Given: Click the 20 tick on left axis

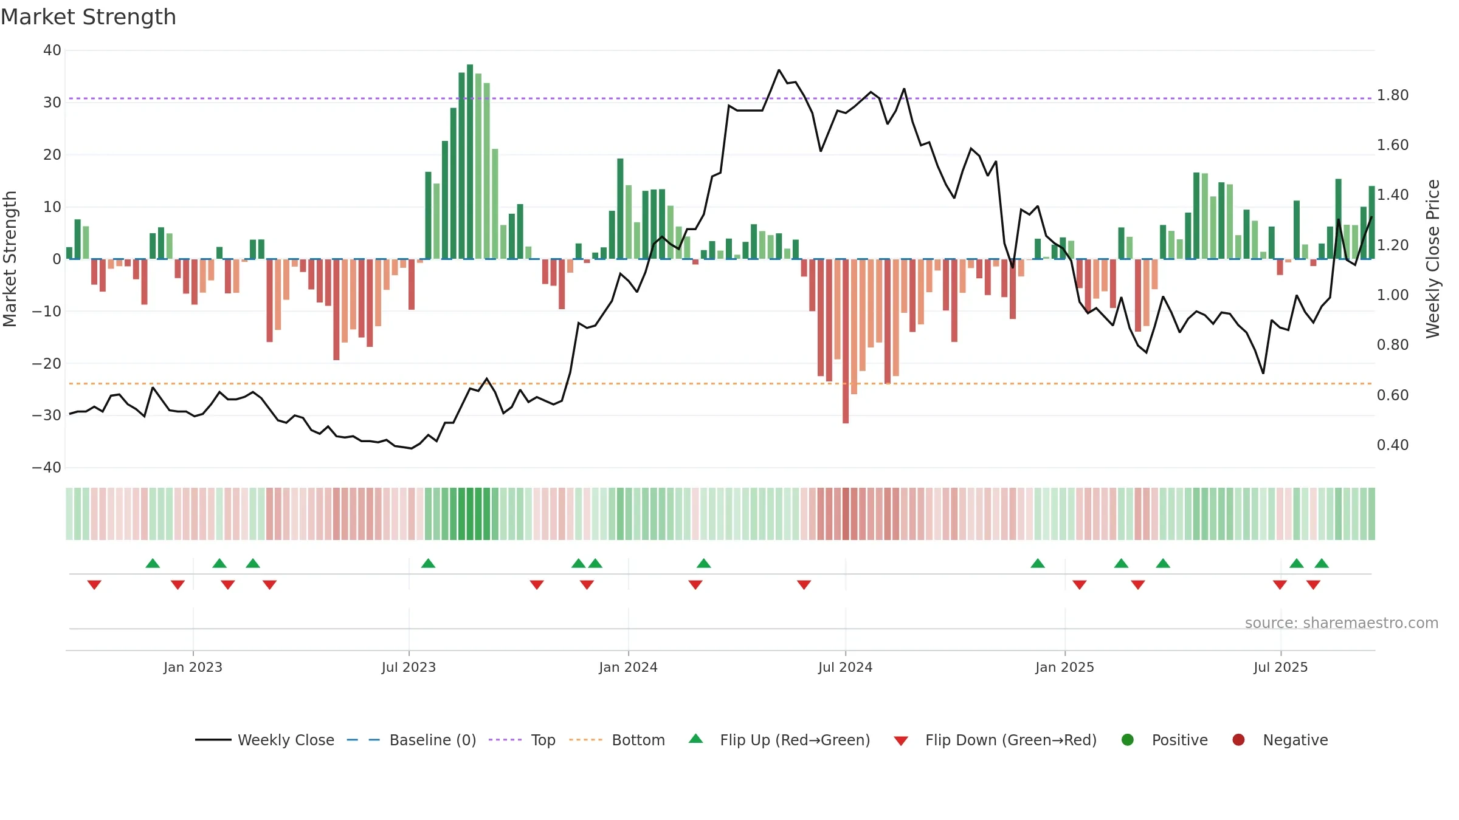Looking at the screenshot, I should [52, 155].
